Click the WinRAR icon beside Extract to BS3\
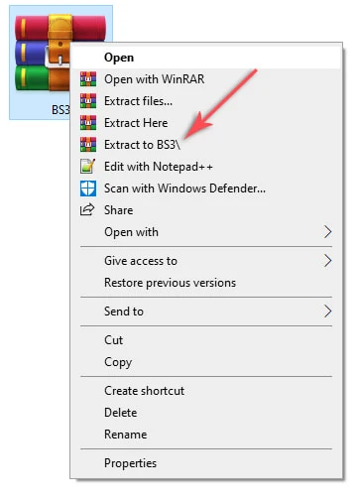 click(88, 145)
